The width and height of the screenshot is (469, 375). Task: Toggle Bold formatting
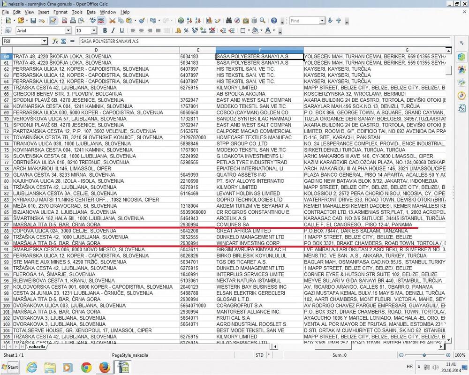[105, 30]
